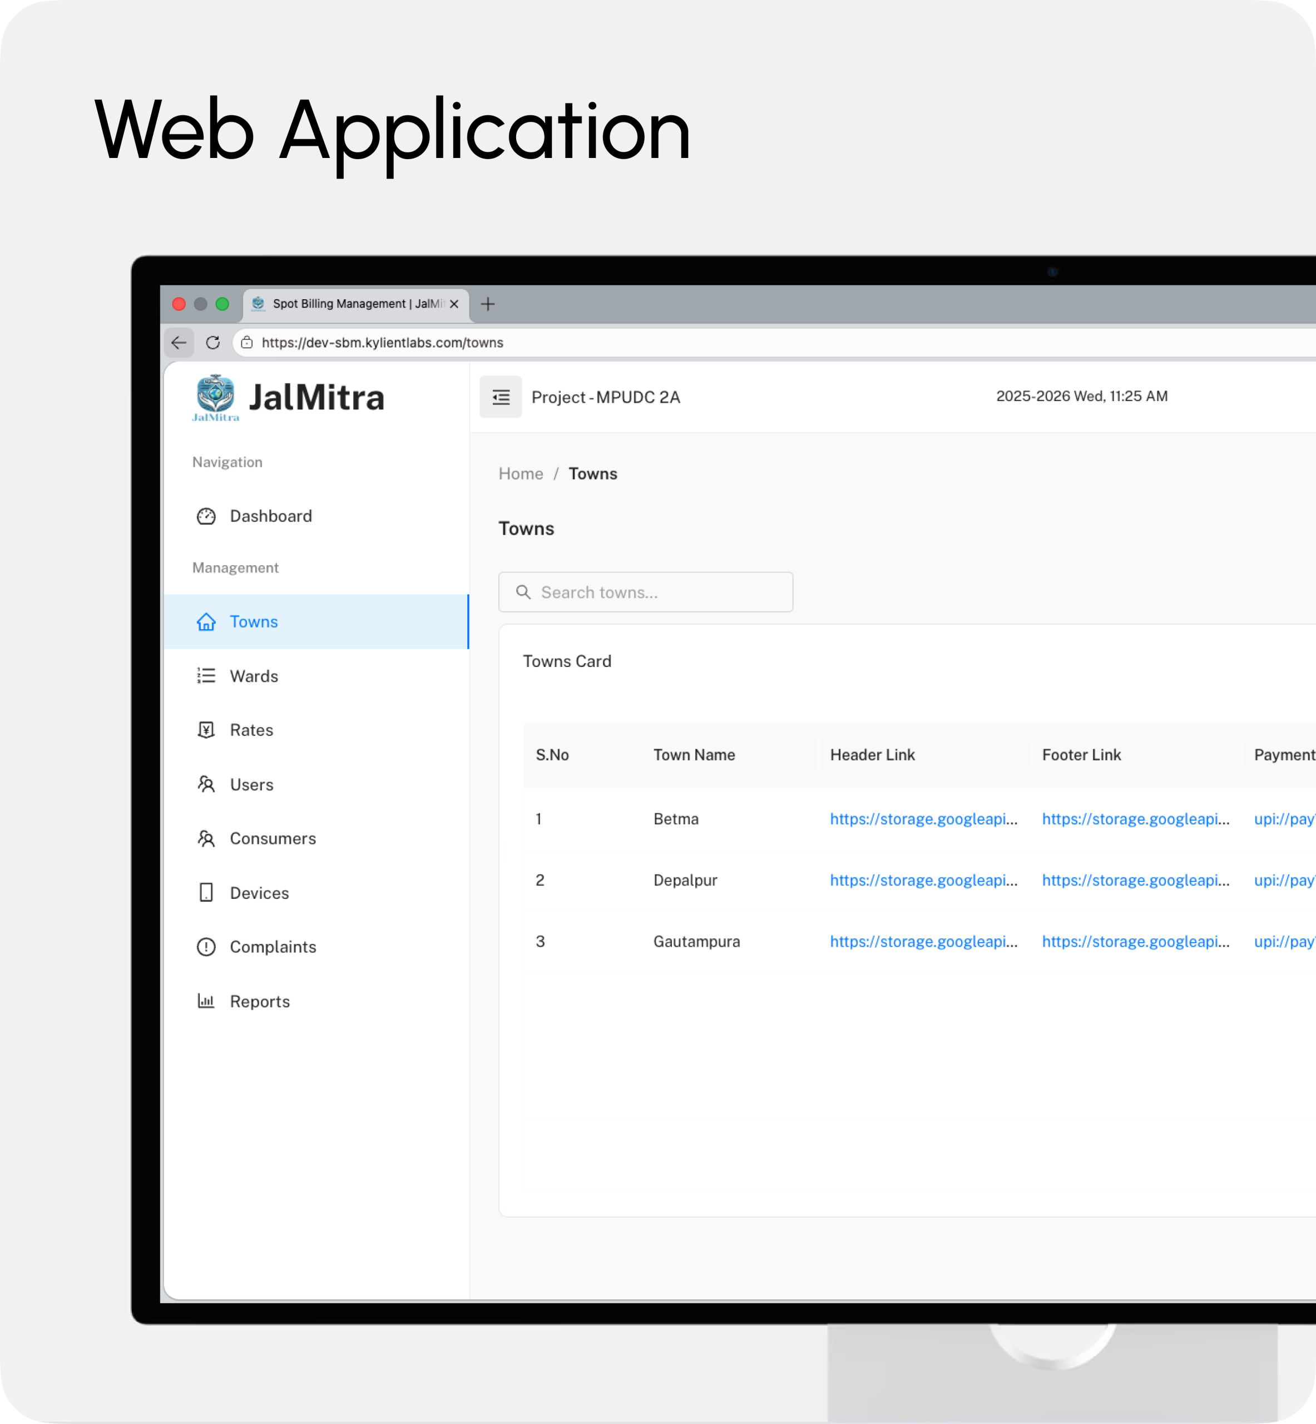Click the browser address bar URL
The width and height of the screenshot is (1316, 1424).
point(383,343)
